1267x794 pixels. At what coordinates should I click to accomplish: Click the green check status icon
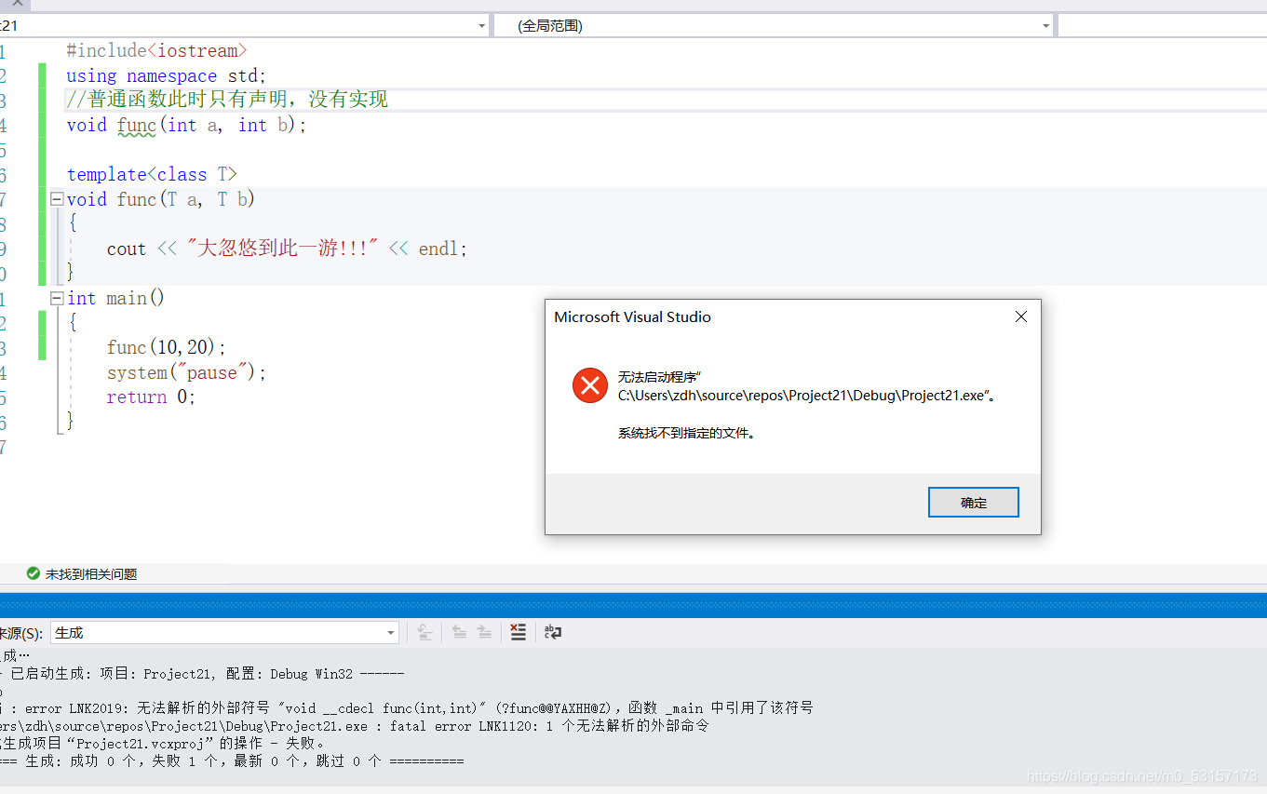click(x=34, y=574)
